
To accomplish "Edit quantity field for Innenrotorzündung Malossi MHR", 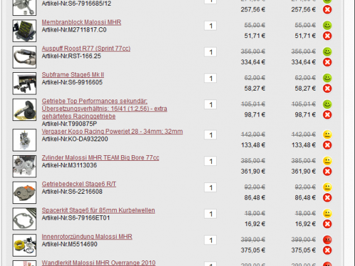I will pyautogui.click(x=210, y=240).
